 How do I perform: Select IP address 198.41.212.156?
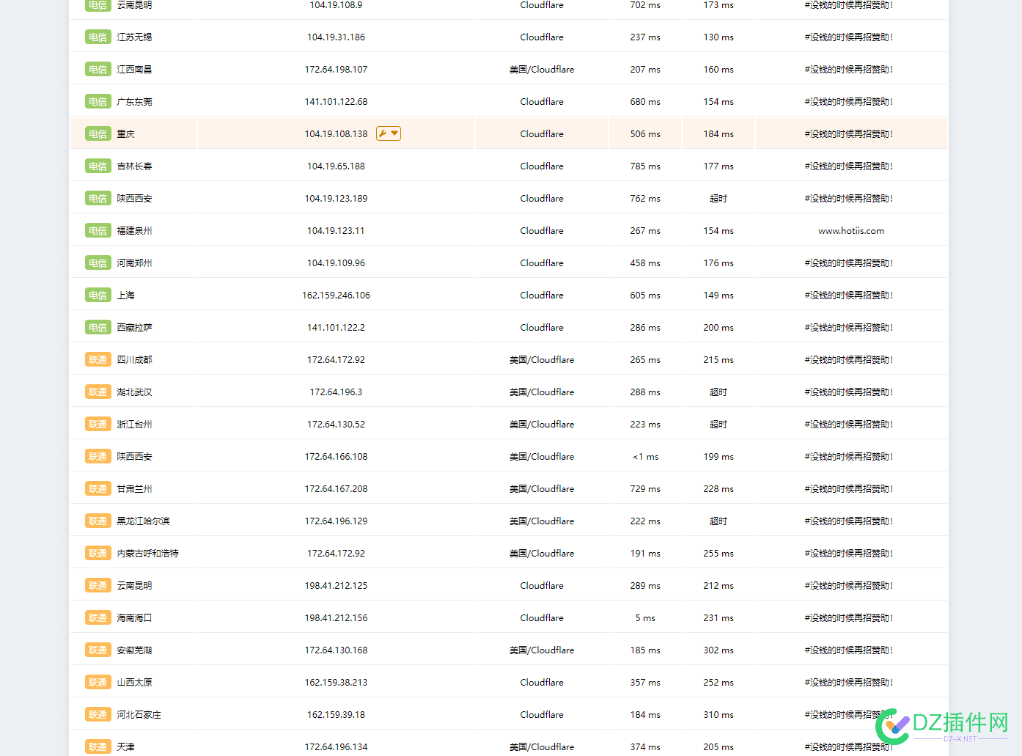tap(336, 618)
